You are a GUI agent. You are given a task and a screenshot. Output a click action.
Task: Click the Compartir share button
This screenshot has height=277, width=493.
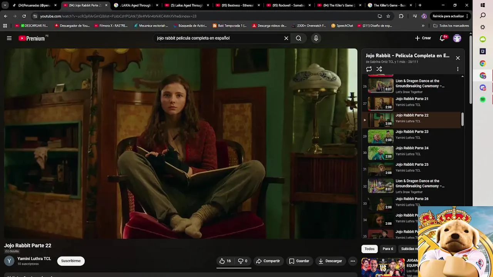268,261
